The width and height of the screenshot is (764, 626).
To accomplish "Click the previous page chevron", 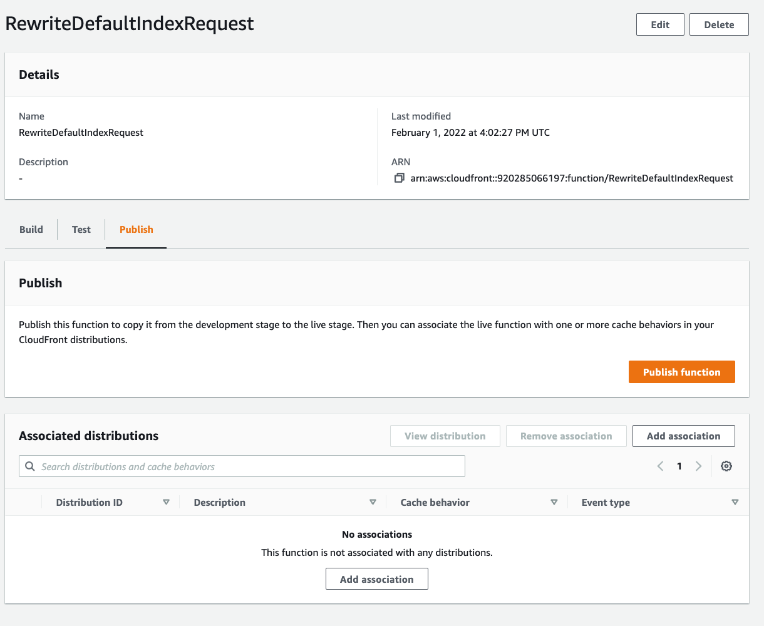I will pyautogui.click(x=660, y=466).
